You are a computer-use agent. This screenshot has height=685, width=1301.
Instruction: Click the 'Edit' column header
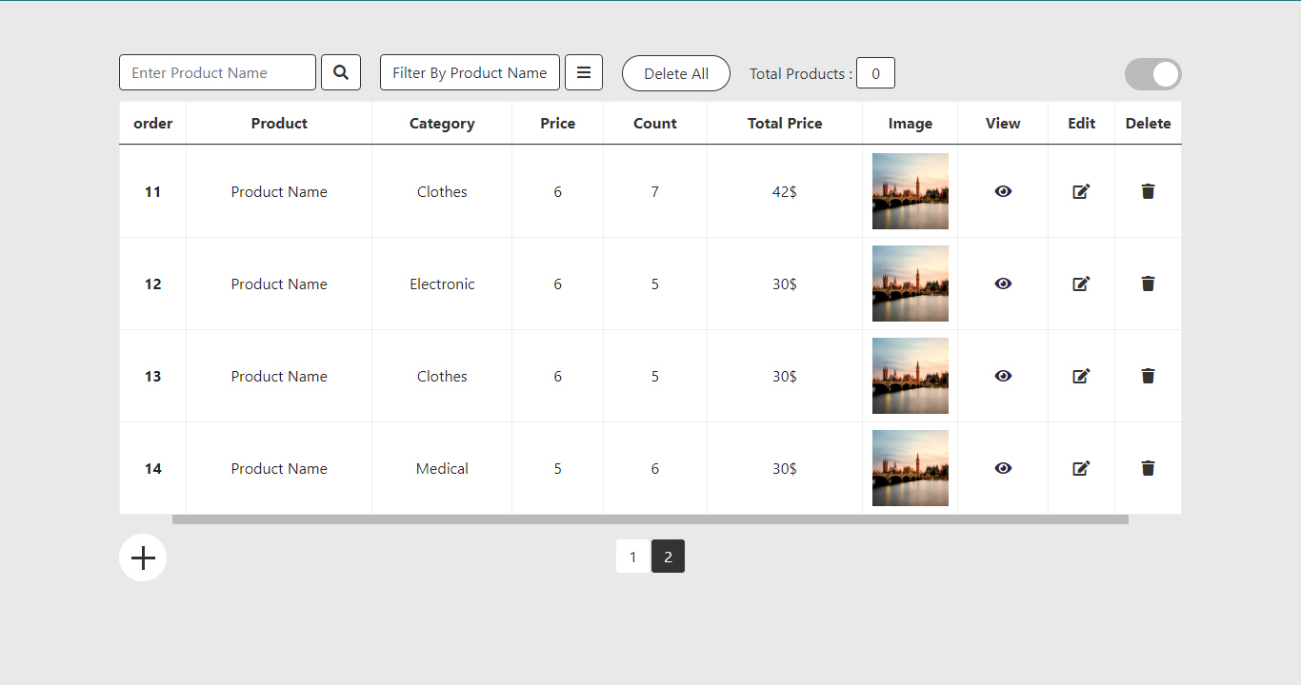pos(1082,123)
